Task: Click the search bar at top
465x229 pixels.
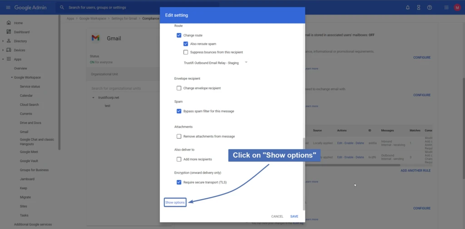Action: tap(136, 8)
